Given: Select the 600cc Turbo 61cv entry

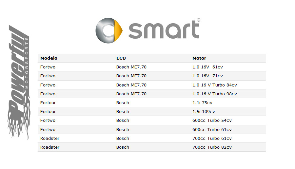Looking at the screenshot, I should [212, 129].
